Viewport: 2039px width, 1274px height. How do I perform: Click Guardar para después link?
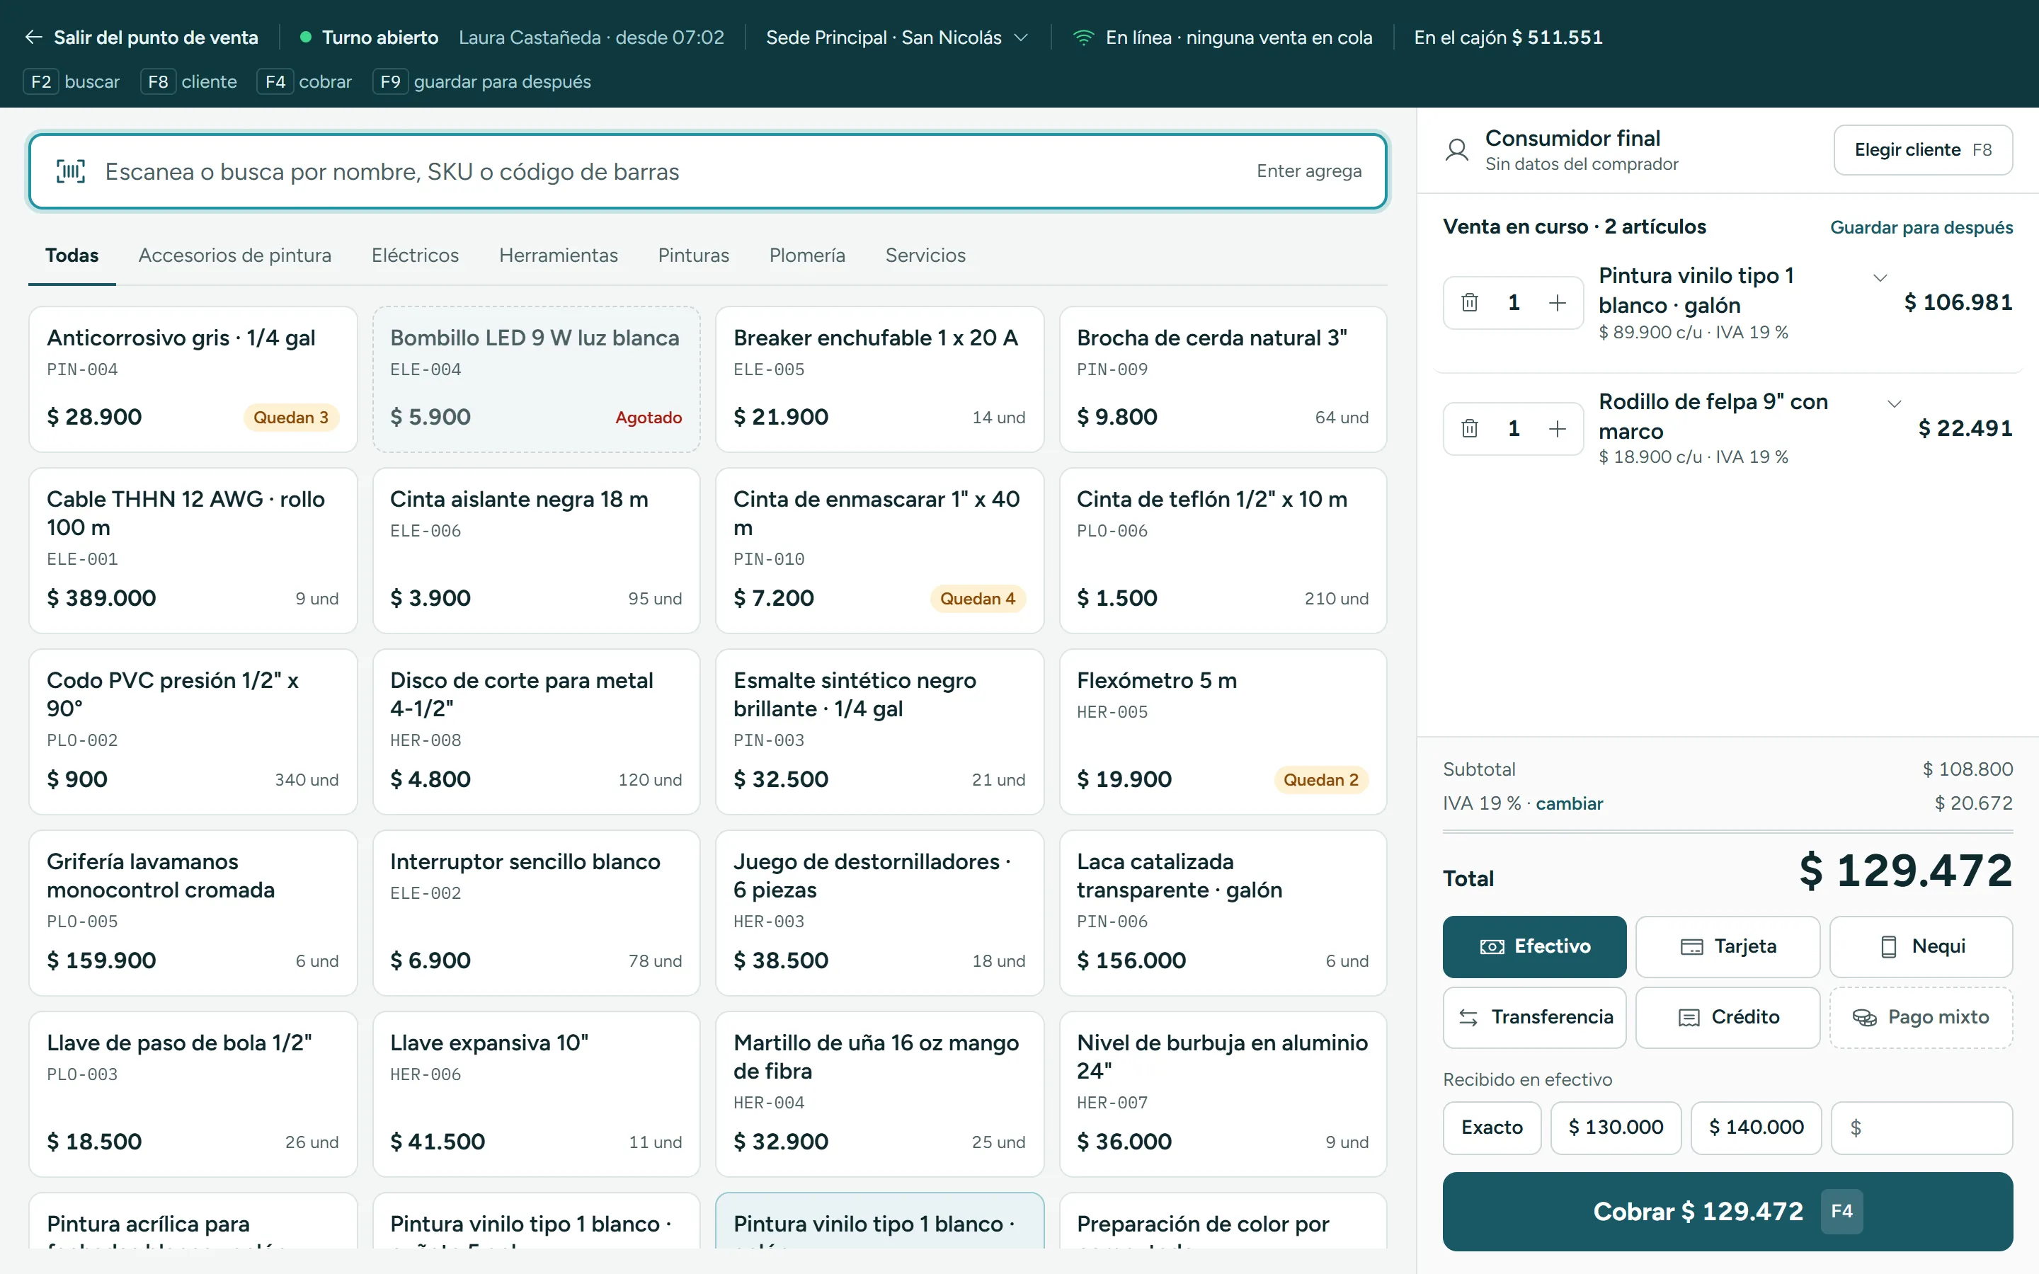(1921, 227)
